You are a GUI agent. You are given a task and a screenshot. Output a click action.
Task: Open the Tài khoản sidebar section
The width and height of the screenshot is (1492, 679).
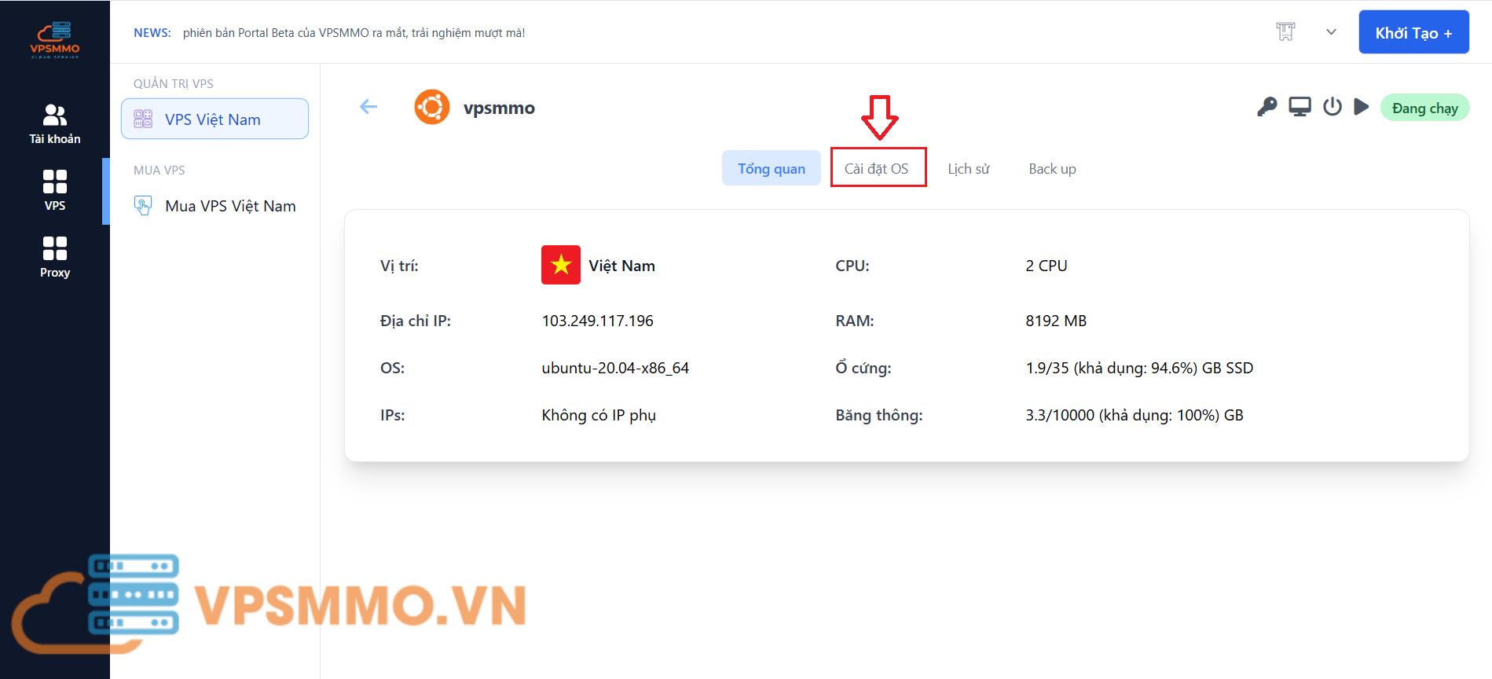pos(55,124)
